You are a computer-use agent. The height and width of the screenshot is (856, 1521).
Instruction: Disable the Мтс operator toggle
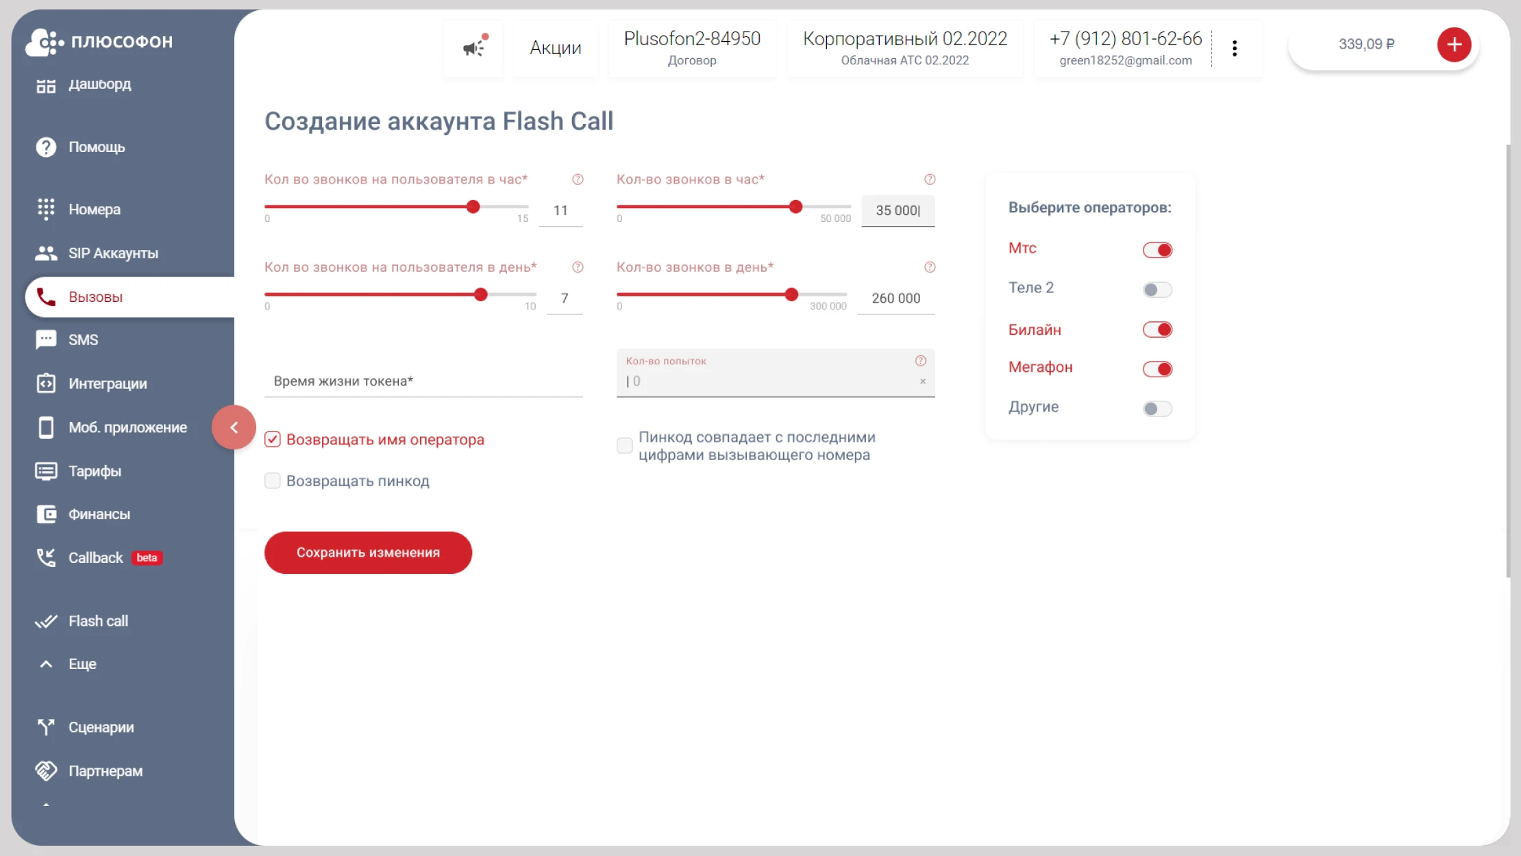coord(1157,250)
